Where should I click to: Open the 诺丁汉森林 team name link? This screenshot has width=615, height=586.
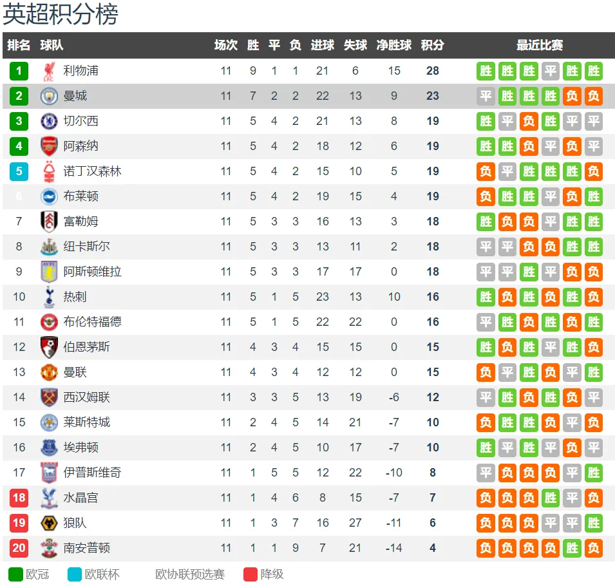92,171
